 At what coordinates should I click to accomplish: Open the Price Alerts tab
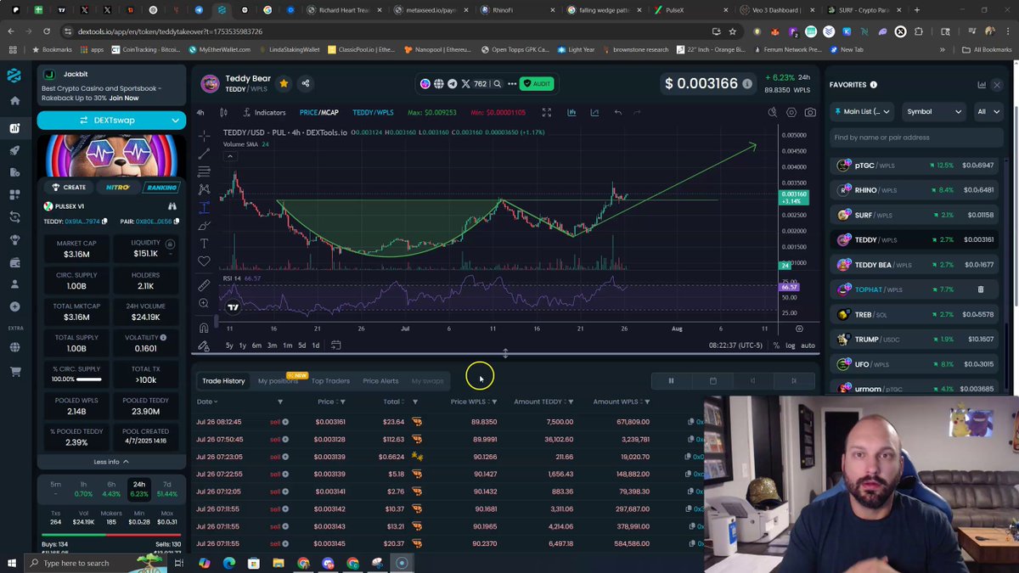click(380, 381)
